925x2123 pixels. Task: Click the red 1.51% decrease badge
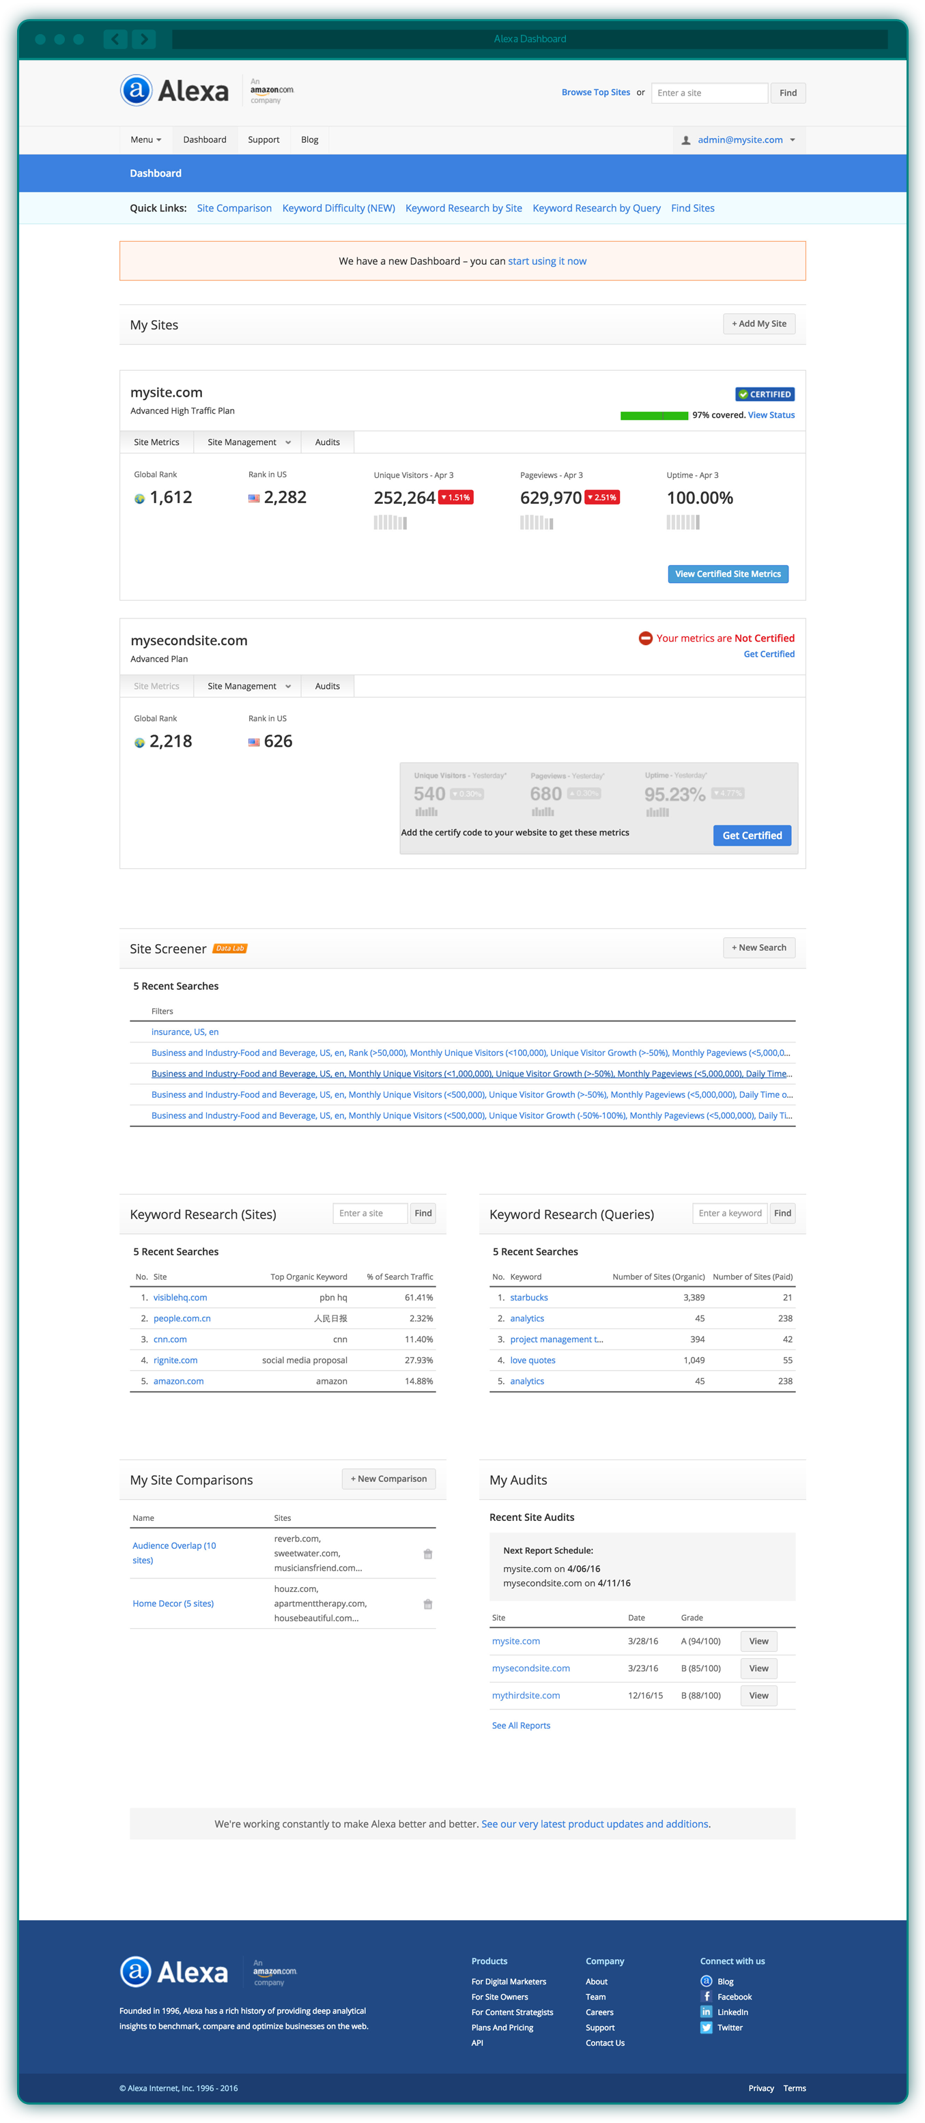coord(456,498)
